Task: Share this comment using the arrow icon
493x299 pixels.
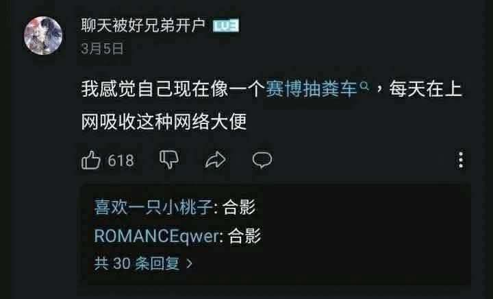Action: (216, 160)
